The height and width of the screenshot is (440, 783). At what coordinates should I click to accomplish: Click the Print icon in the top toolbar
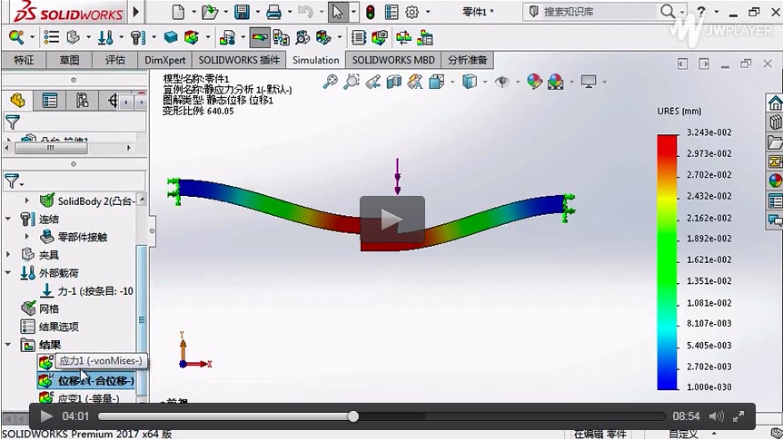pyautogui.click(x=273, y=12)
